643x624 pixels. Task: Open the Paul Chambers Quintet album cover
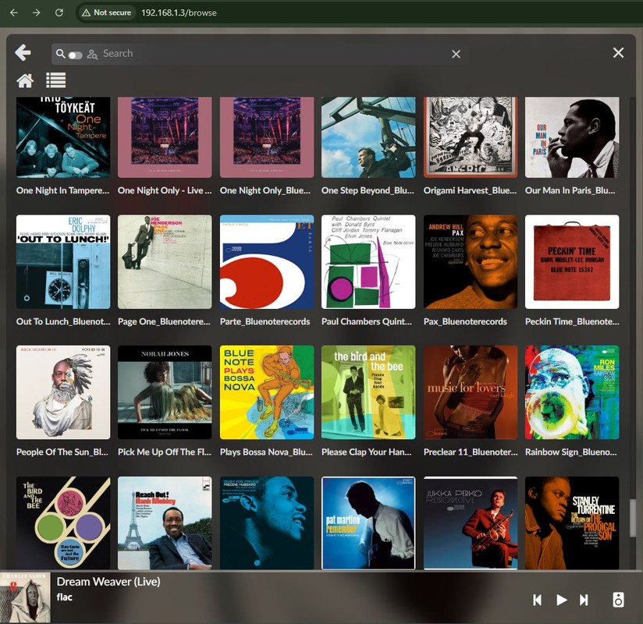[x=368, y=261]
